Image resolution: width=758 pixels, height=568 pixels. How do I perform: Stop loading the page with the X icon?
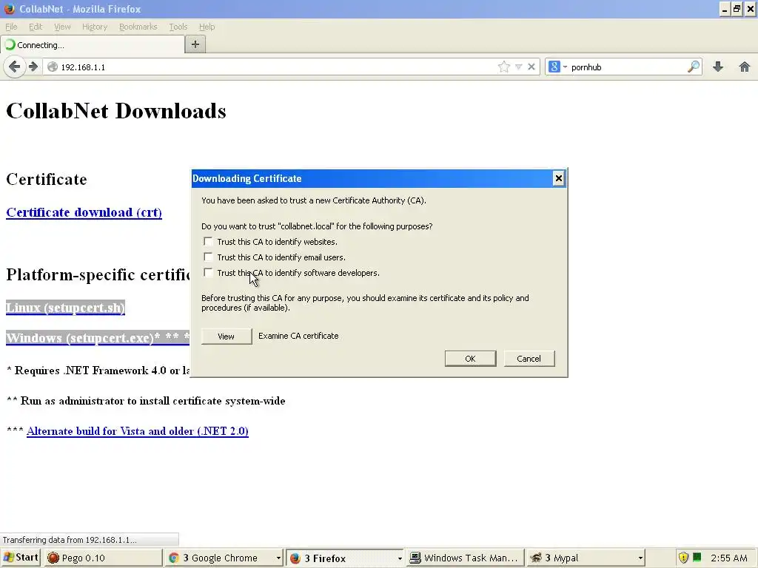point(531,67)
